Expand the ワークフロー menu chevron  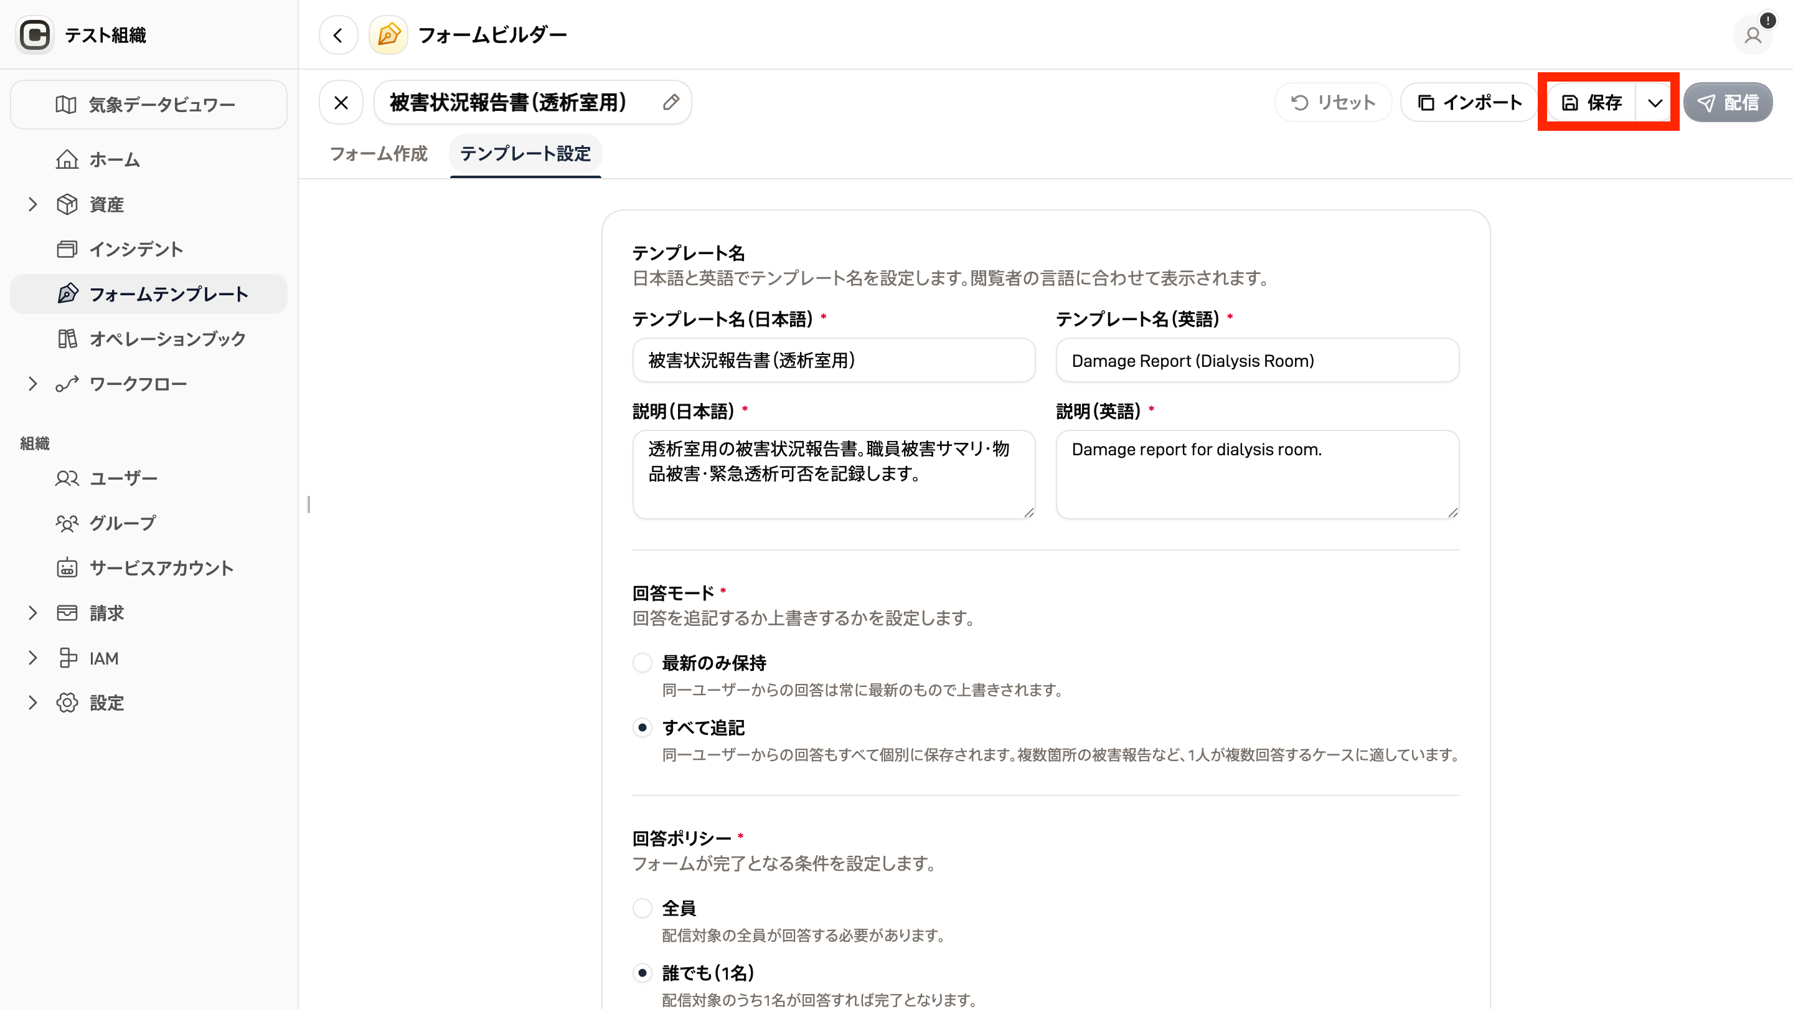32,384
